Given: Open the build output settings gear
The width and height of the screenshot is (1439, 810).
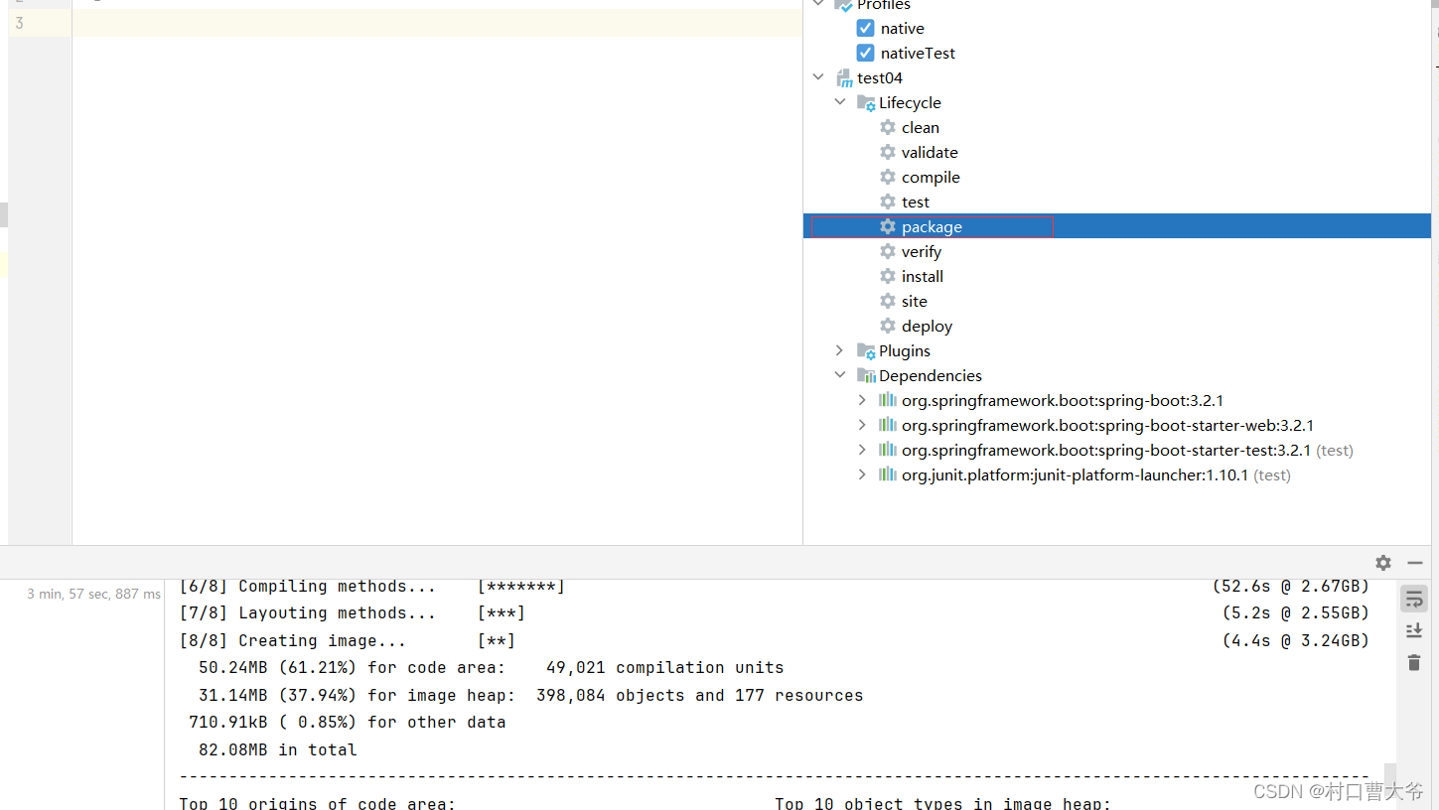Looking at the screenshot, I should pos(1382,563).
